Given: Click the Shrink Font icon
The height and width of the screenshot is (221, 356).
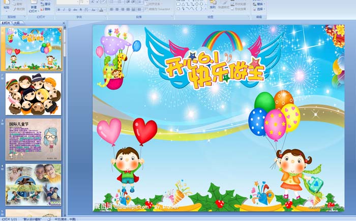Looking at the screenshot, I should (x=98, y=2).
